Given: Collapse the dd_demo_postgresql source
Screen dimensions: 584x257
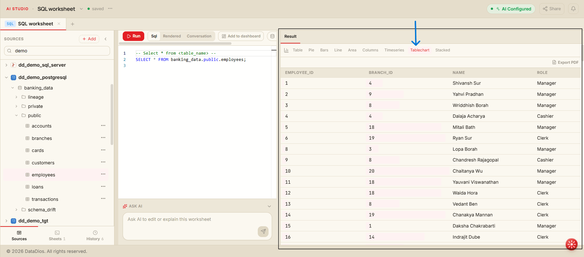Looking at the screenshot, I should click(6, 77).
